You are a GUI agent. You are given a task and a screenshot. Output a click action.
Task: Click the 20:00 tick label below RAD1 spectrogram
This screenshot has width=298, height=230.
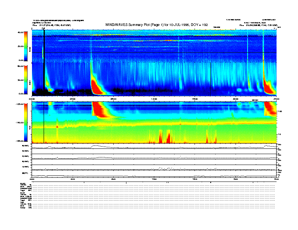click(236, 99)
